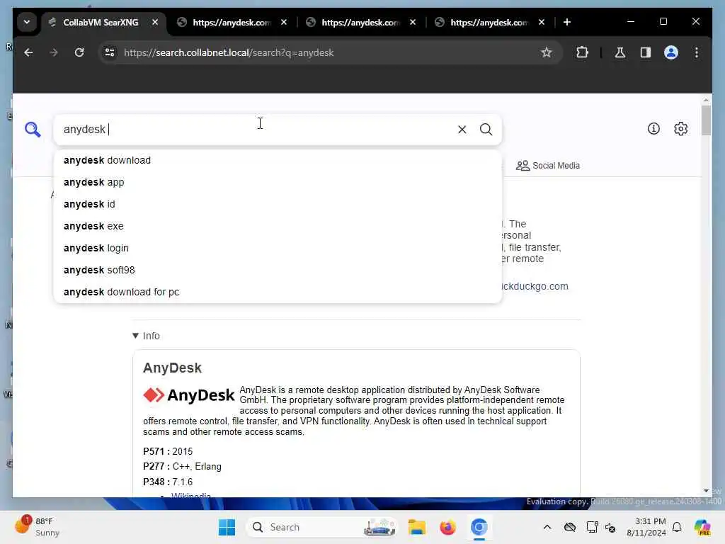The height and width of the screenshot is (544, 725).
Task: Open the notifications bell
Action: (x=677, y=527)
